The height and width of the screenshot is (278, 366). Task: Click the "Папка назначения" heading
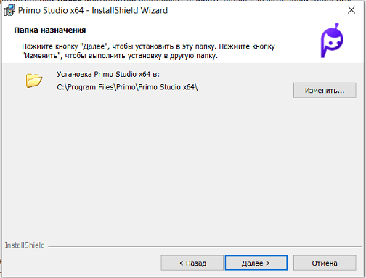pyautogui.click(x=50, y=30)
